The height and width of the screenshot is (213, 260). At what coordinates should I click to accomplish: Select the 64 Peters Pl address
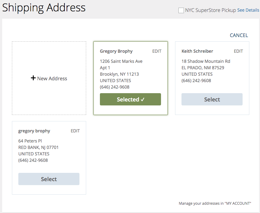point(49,179)
